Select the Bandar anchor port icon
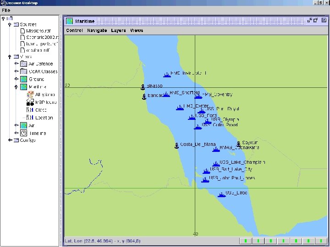The image size is (330, 247). [144, 97]
